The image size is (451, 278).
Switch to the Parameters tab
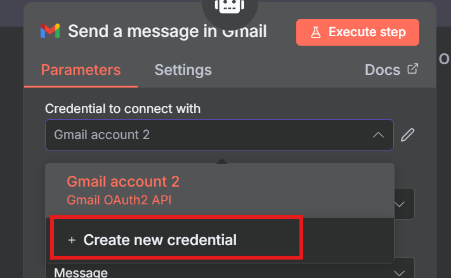pyautogui.click(x=81, y=70)
